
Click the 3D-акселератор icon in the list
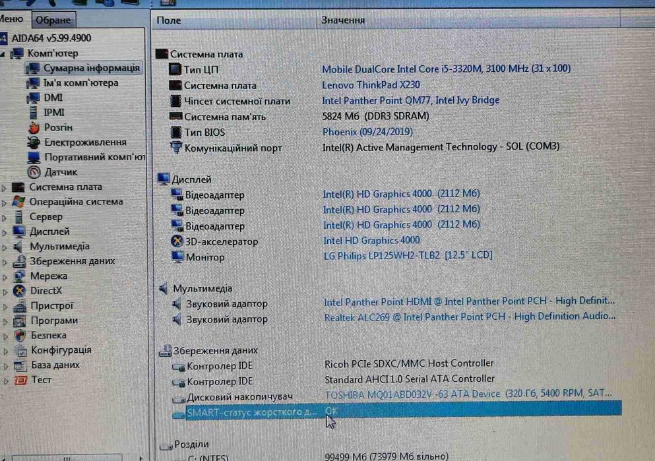point(177,241)
